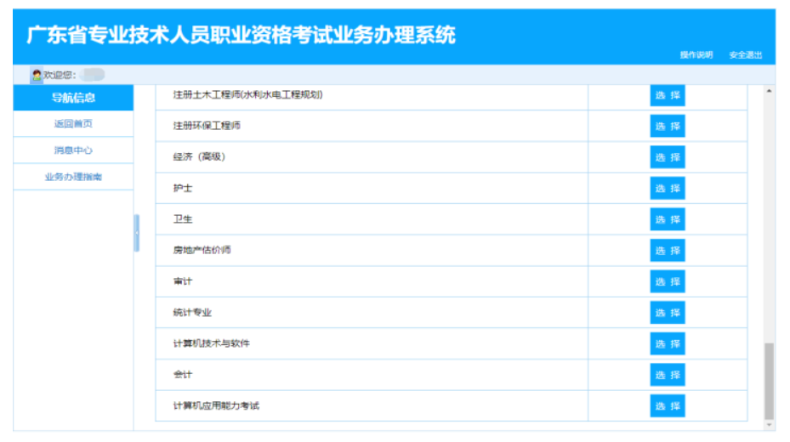This screenshot has width=790, height=442.
Task: Click the 导航信息 panel header
Action: click(73, 98)
